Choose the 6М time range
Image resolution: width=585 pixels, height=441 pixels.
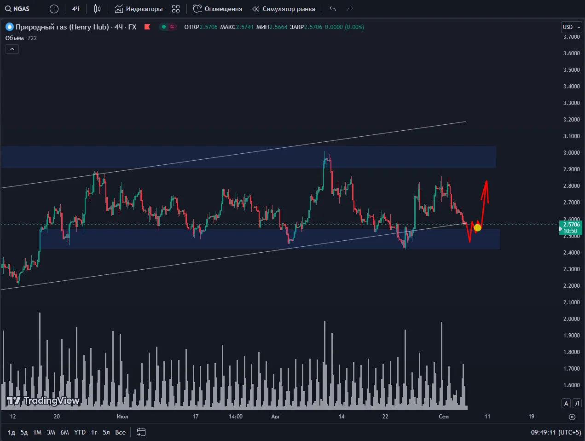[x=64, y=432]
